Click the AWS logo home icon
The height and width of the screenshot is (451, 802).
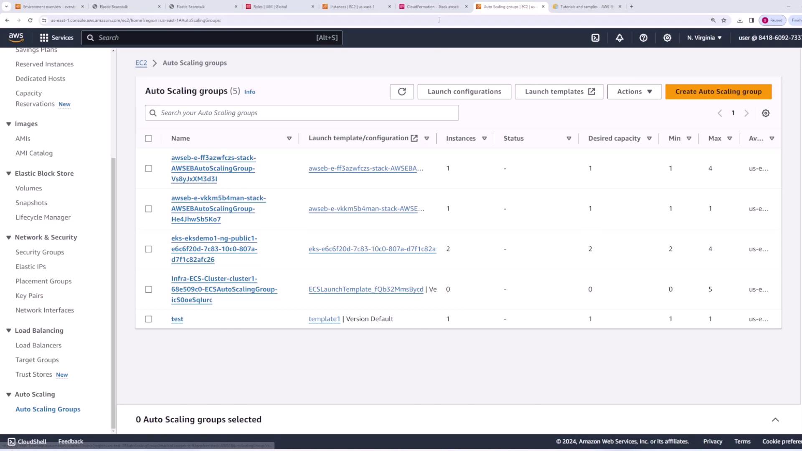click(x=16, y=38)
